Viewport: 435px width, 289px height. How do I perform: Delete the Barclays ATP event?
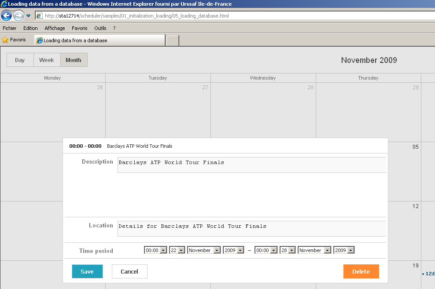361,271
